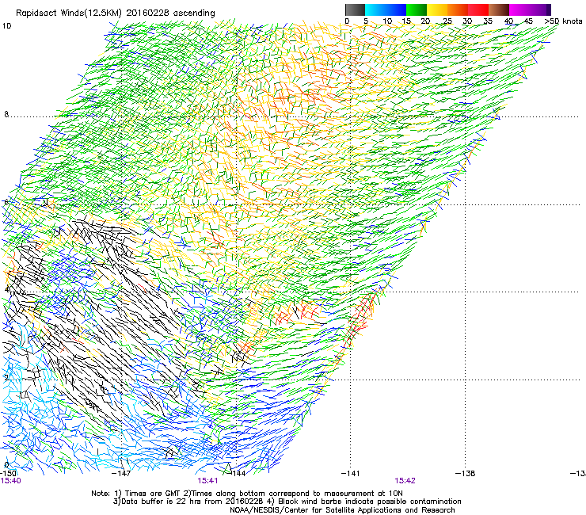Click the gray 0-5 knots legend swatch

(x=355, y=10)
